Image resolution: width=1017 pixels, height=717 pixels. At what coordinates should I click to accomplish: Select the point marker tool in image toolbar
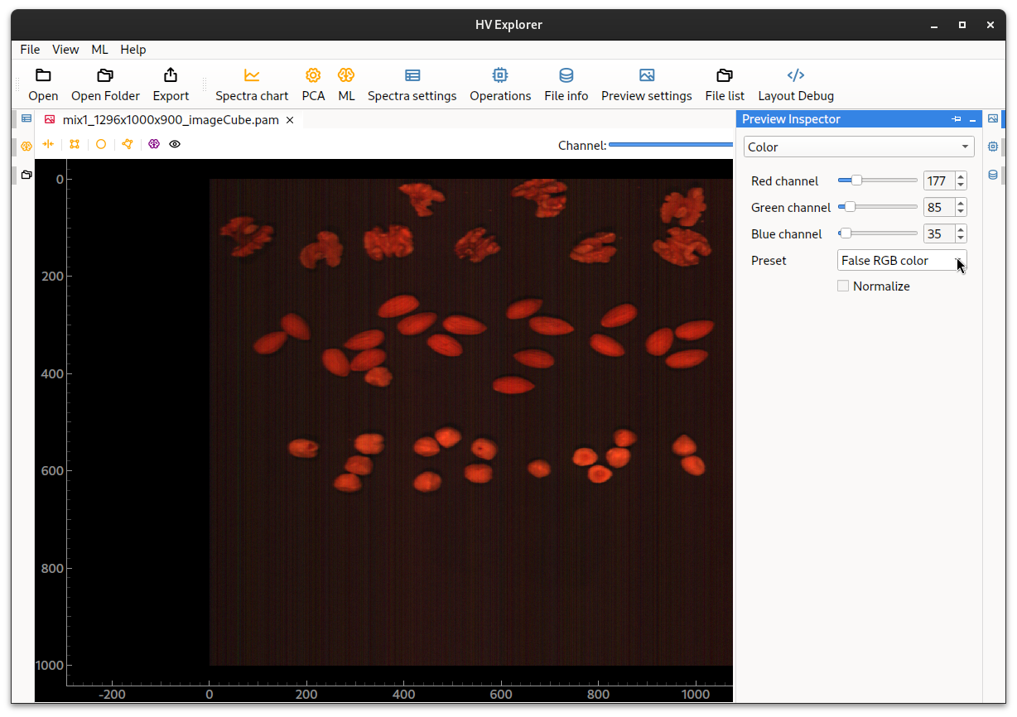click(x=48, y=144)
